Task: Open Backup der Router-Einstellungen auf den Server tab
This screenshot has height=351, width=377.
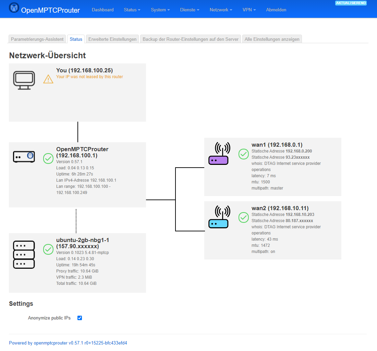Action: coord(191,39)
